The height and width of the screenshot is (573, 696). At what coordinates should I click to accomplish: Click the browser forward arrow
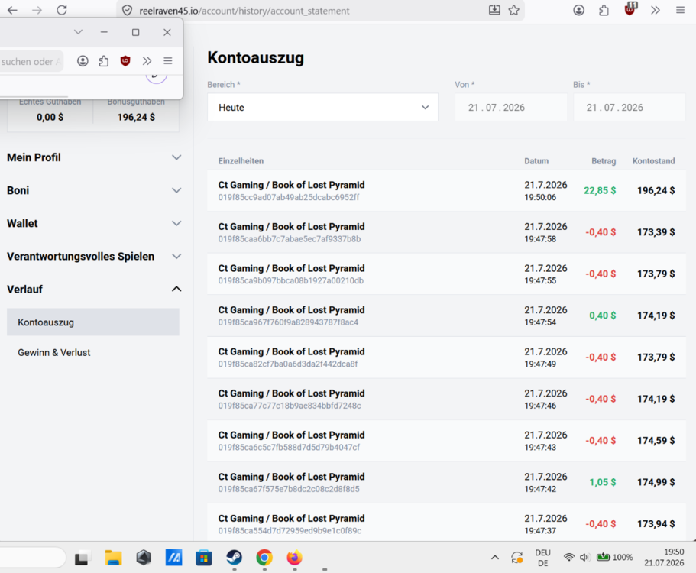click(37, 10)
